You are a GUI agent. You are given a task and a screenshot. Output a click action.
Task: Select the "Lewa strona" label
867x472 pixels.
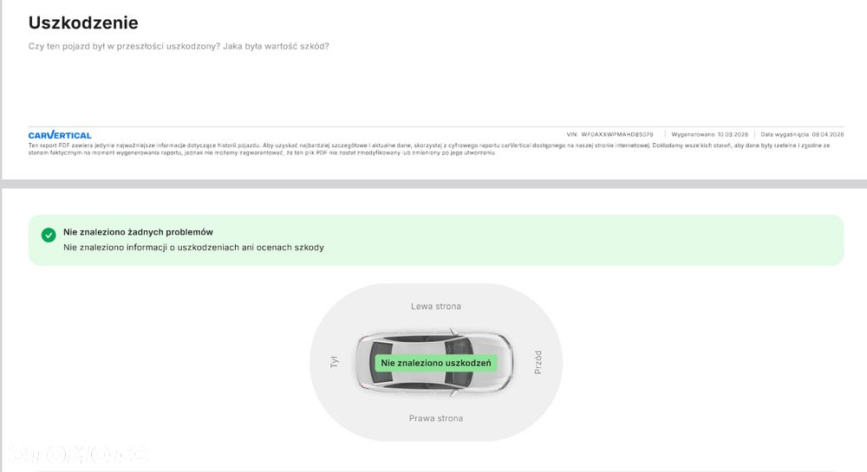(x=436, y=306)
